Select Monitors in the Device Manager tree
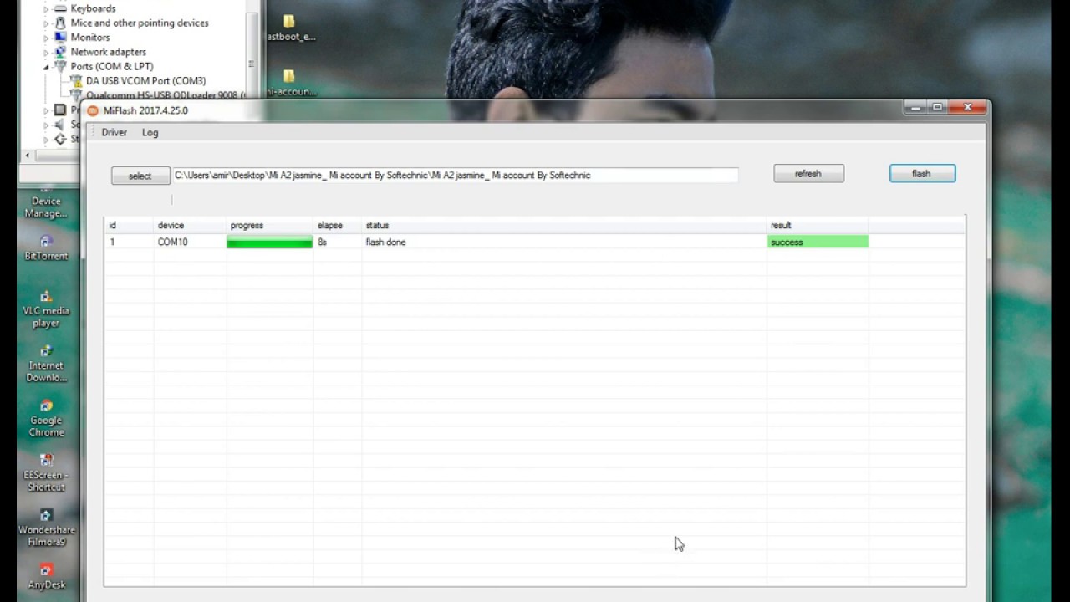The image size is (1070, 602). (x=90, y=38)
